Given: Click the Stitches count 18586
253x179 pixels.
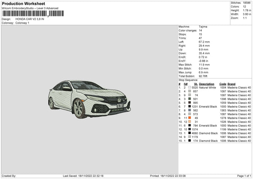Looking at the screenshot, I should pos(248,3).
